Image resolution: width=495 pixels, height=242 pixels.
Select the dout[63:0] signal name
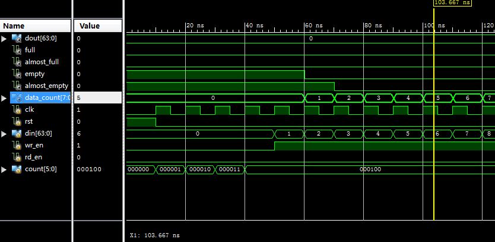[x=41, y=38]
